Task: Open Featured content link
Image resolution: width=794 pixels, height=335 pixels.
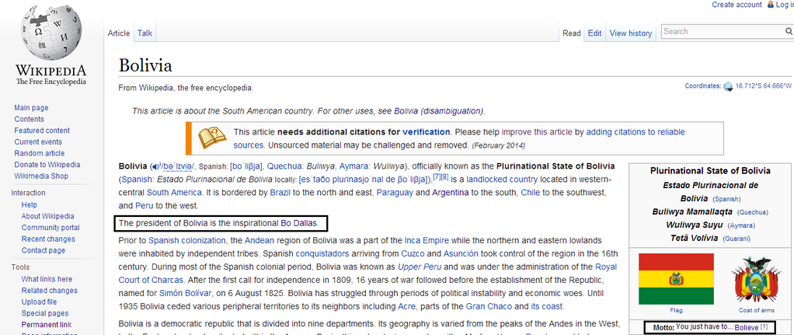Action: [x=42, y=131]
